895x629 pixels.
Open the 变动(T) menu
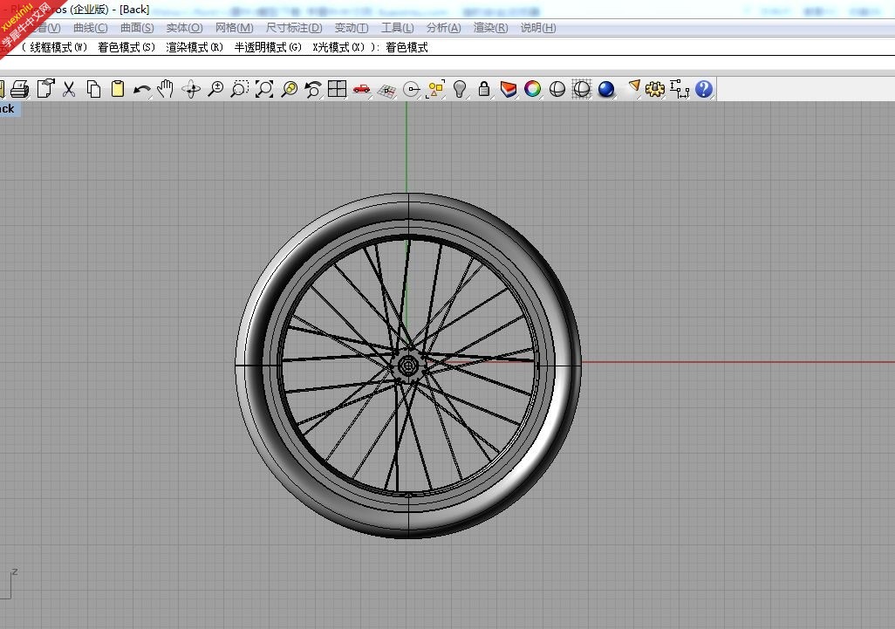351,27
